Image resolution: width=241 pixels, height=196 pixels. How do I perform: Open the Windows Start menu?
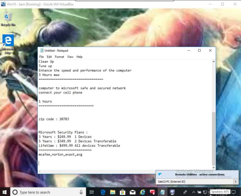tap(5, 192)
